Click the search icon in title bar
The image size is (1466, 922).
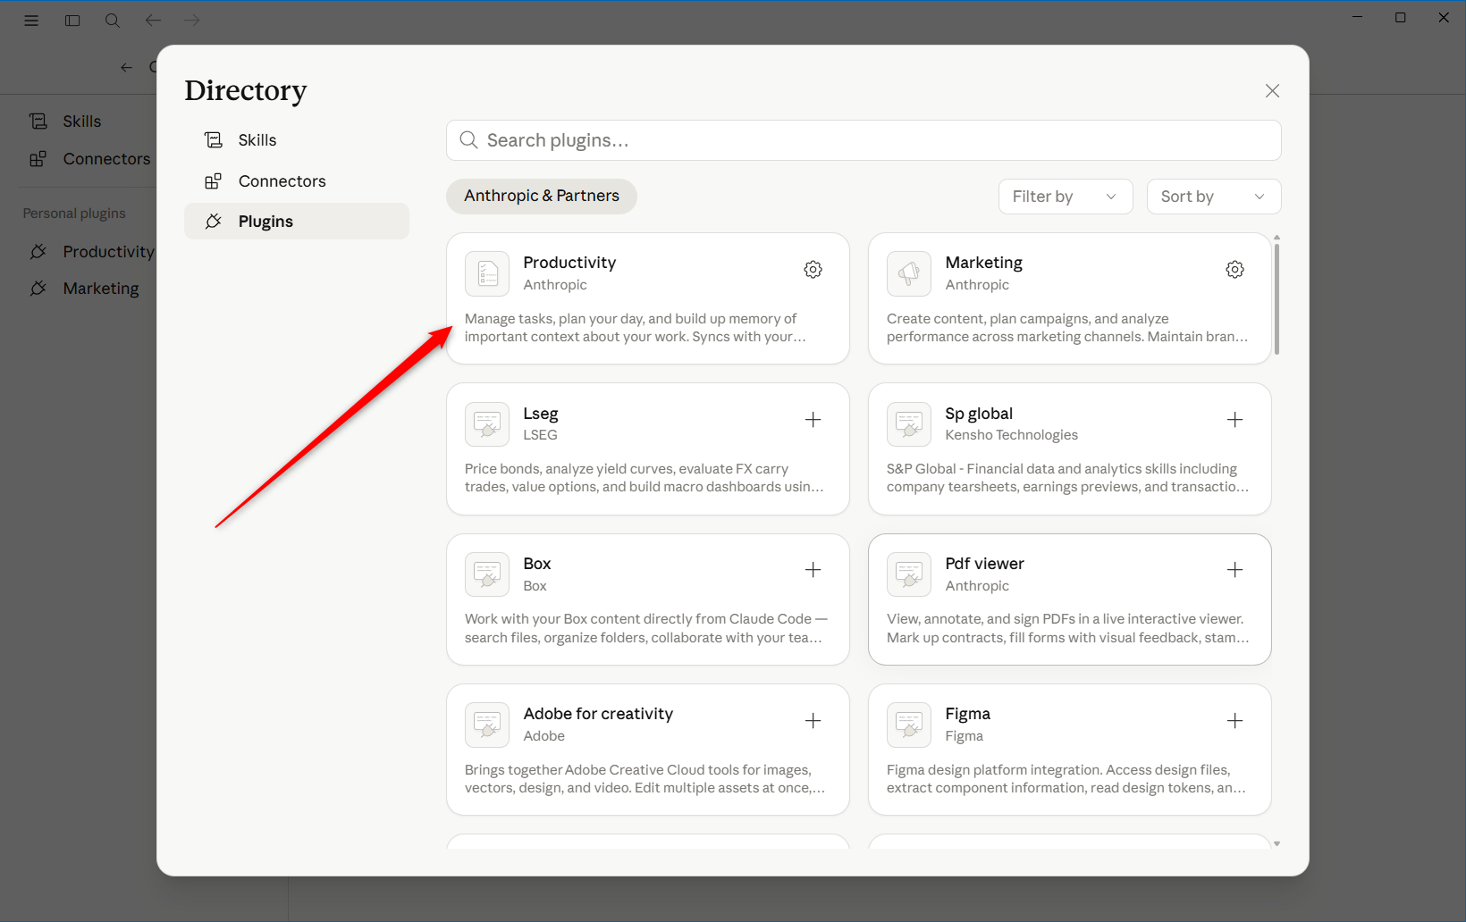[113, 20]
